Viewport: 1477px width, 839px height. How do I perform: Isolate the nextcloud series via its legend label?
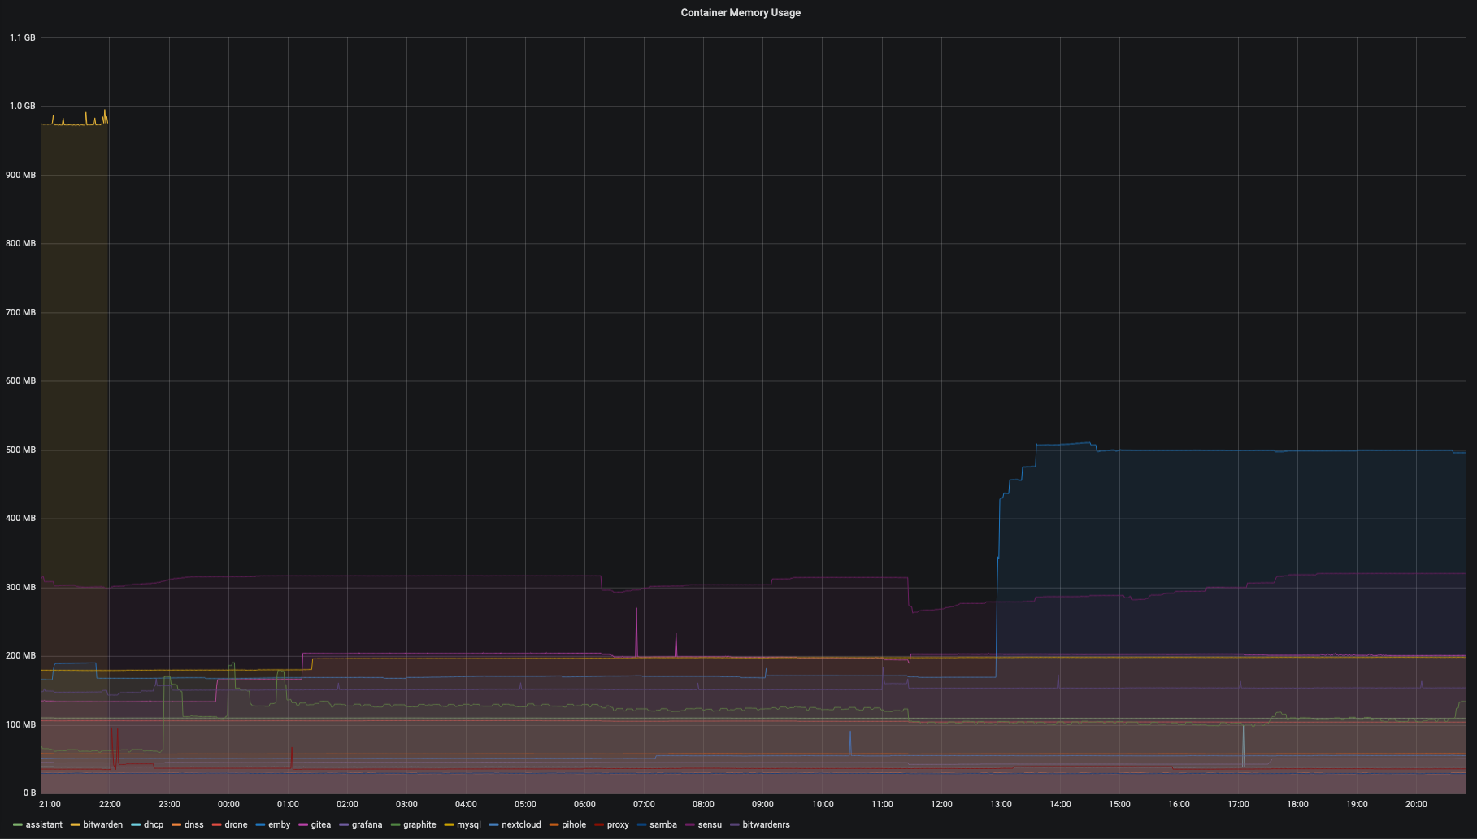[521, 824]
